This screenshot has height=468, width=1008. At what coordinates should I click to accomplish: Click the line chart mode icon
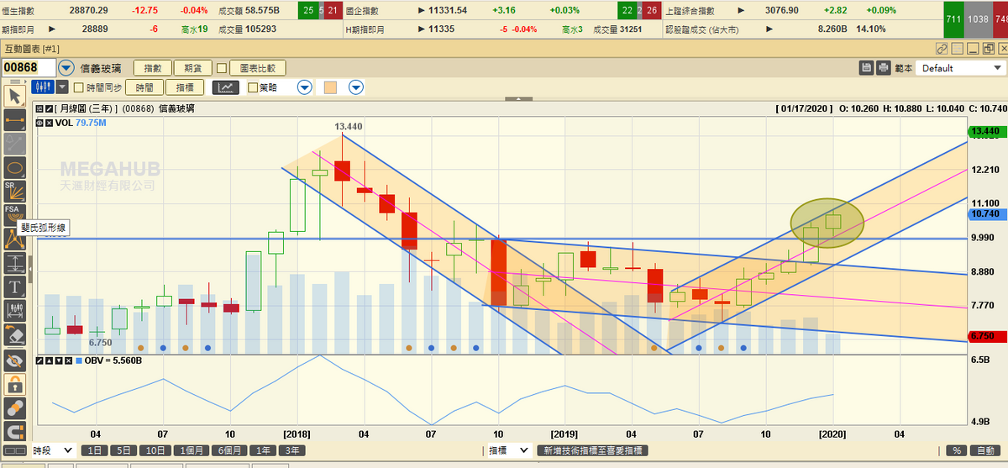click(225, 87)
